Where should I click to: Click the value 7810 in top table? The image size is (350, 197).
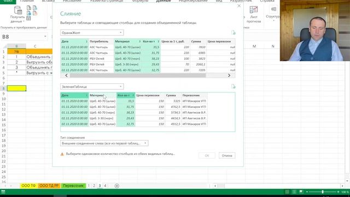[202, 47]
